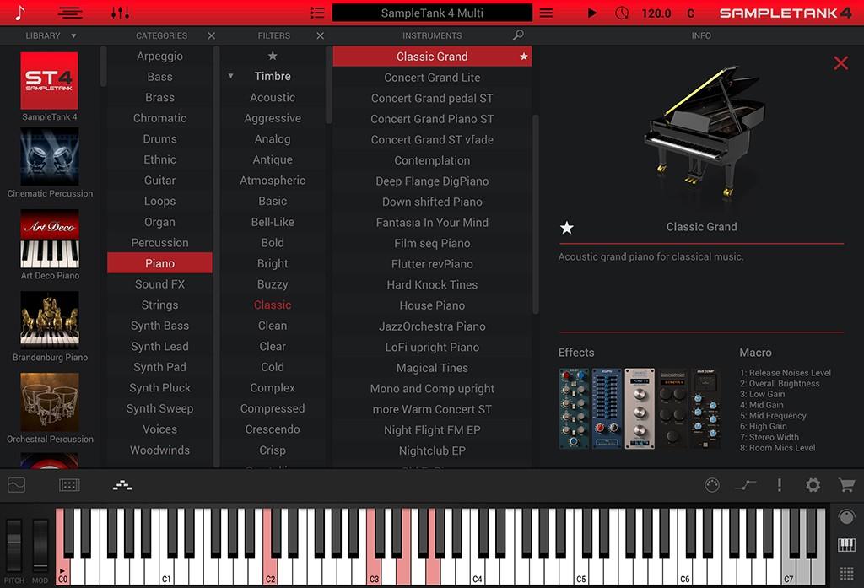The height and width of the screenshot is (588, 864).
Task: Toggle the Classic timbre filter off
Action: [x=272, y=305]
